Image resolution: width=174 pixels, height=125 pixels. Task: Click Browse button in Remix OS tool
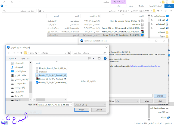tap(160, 96)
